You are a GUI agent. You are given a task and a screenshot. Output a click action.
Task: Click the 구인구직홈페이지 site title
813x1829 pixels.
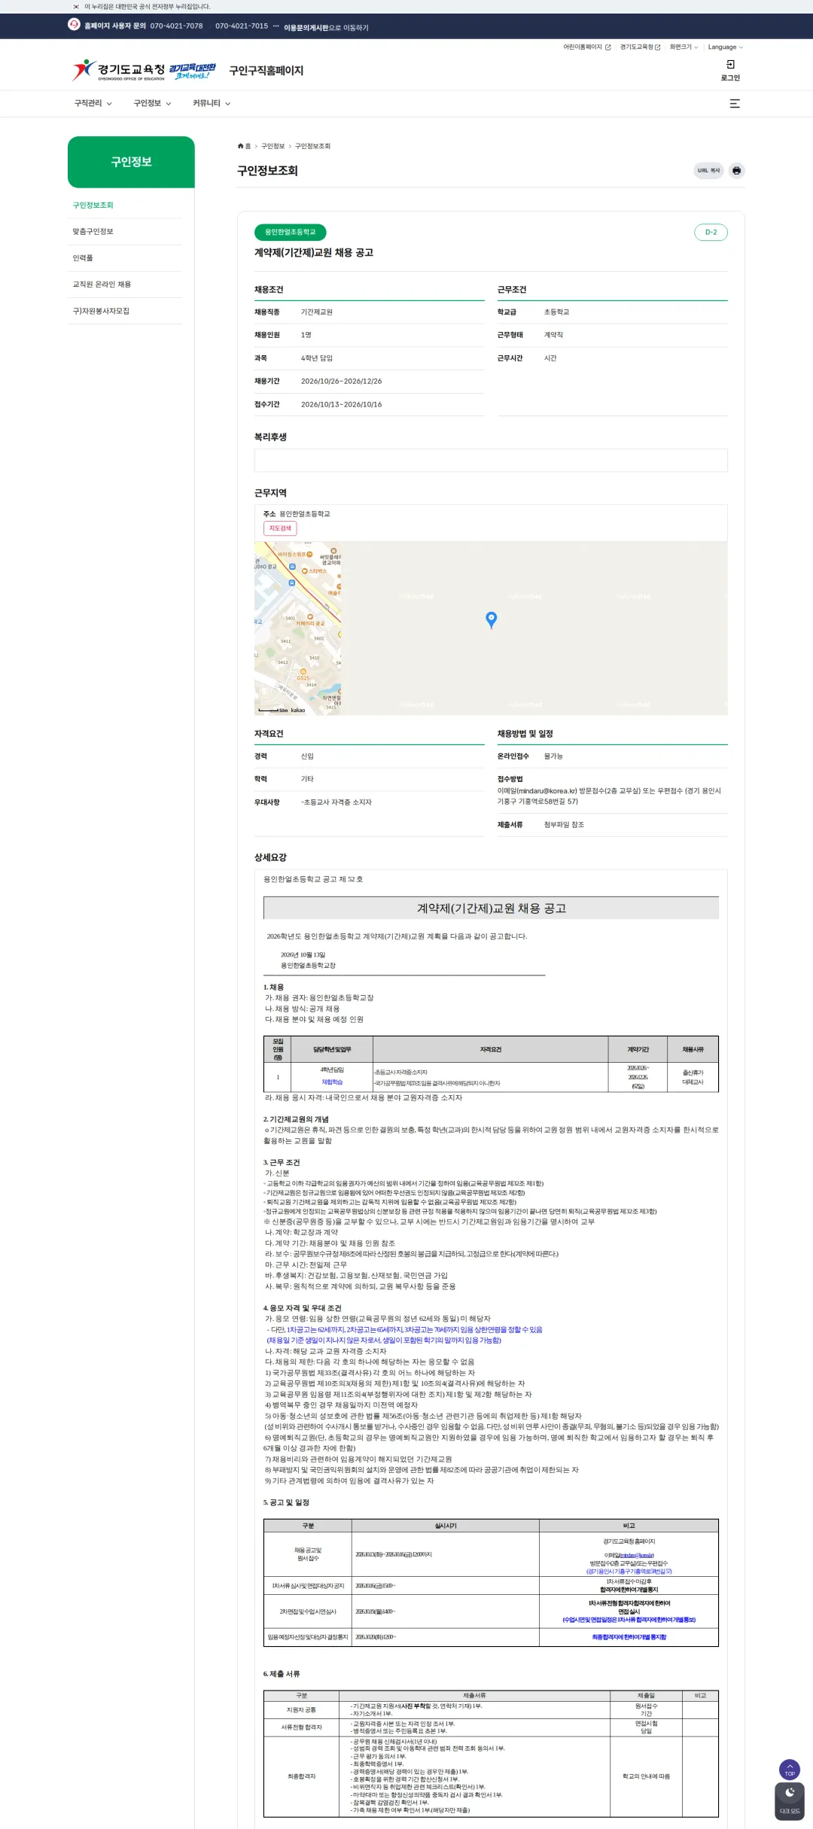[266, 71]
